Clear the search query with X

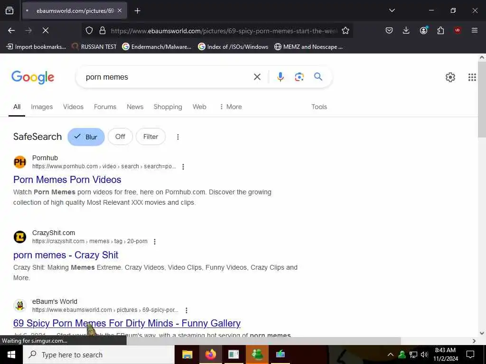[x=257, y=77]
